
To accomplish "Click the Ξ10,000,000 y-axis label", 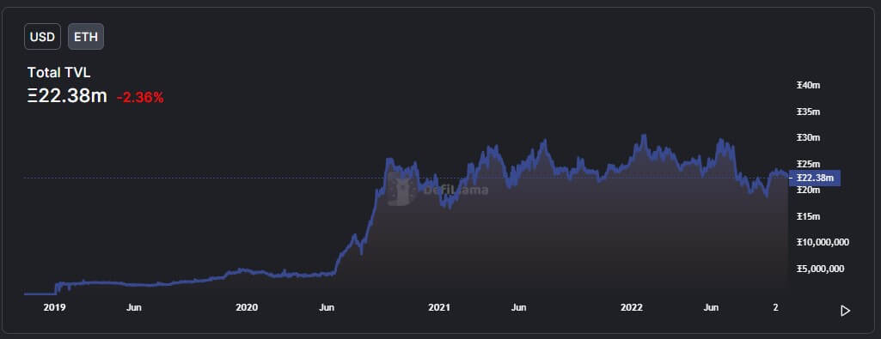I will (x=823, y=243).
